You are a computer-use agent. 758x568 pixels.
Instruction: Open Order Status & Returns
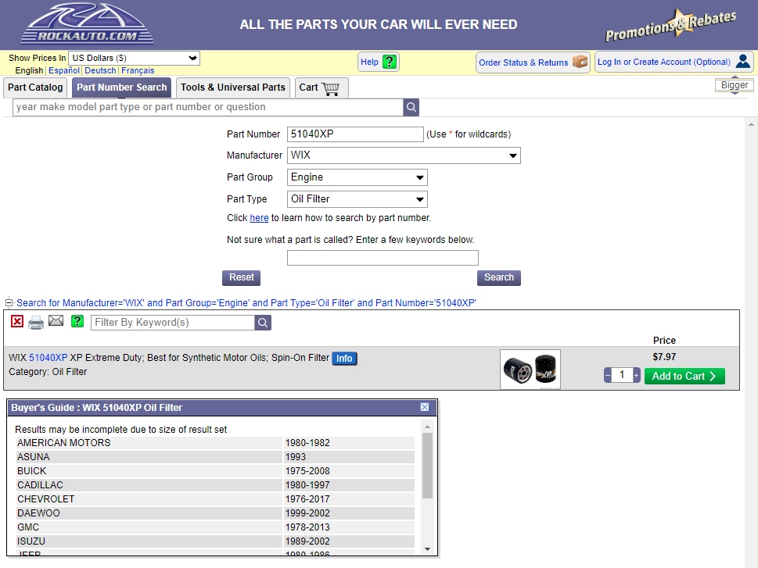(533, 63)
